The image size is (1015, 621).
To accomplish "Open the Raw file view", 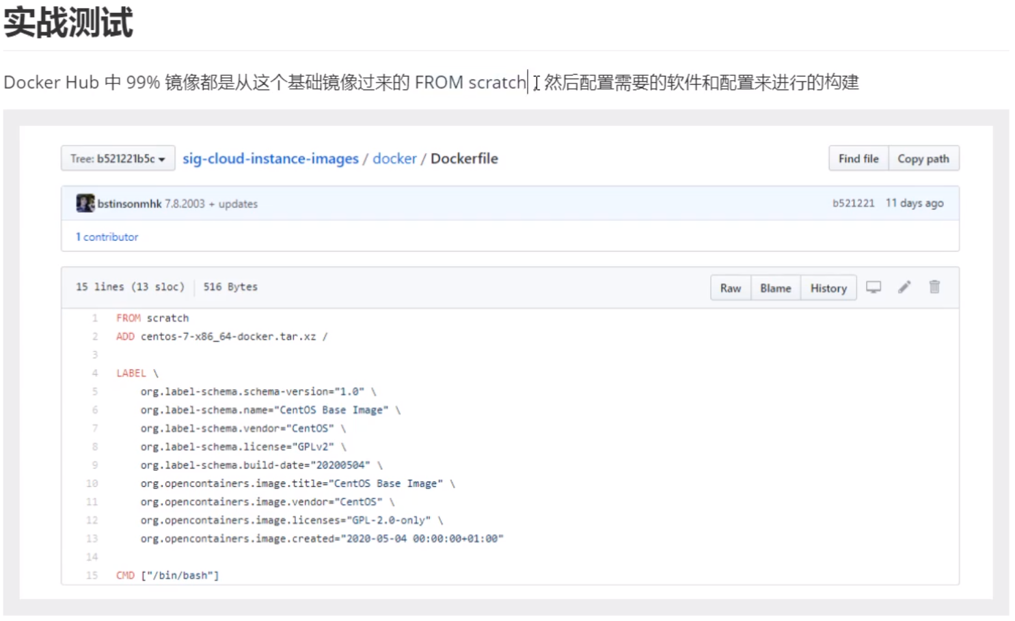I will coord(731,288).
